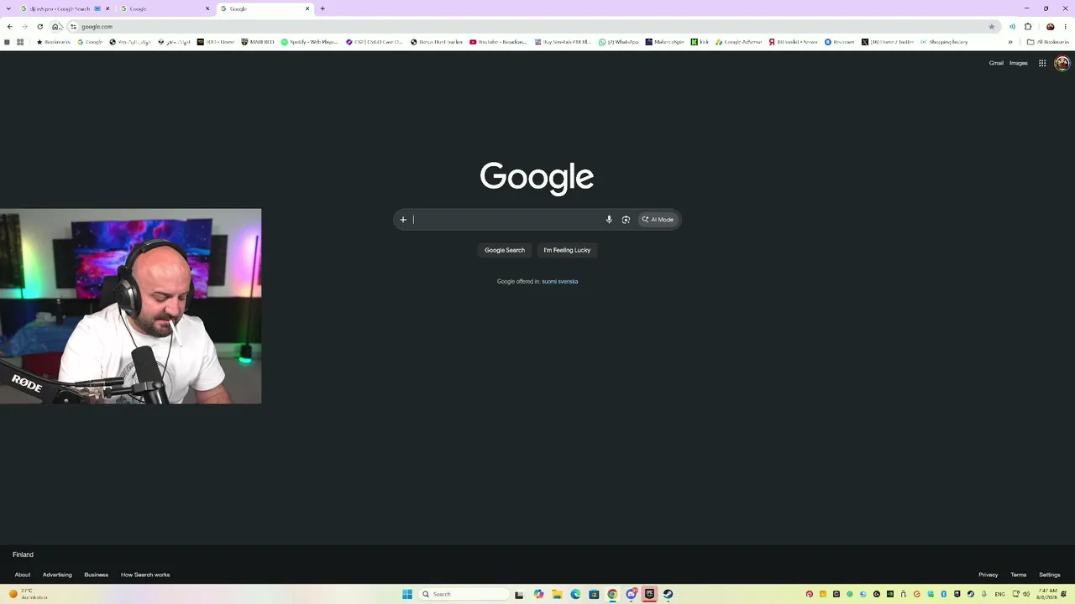1075x604 pixels.
Task: Open the home page via house icon
Action: [55, 27]
